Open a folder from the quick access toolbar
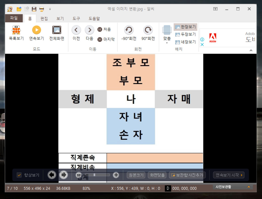This screenshot has height=199, width=262. (19, 9)
